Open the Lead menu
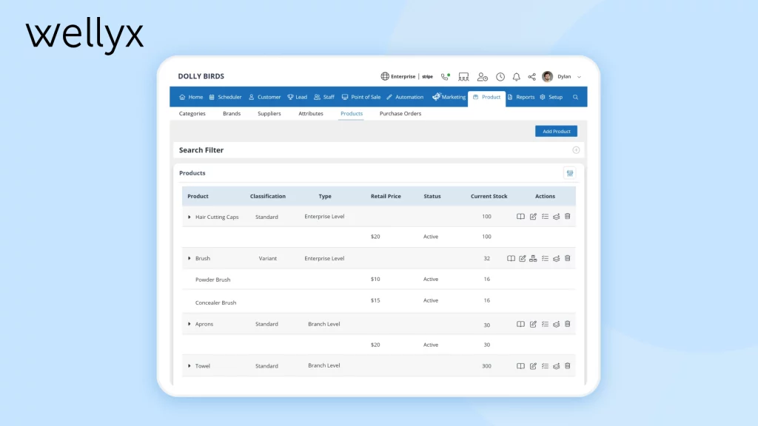The image size is (758, 426). point(298,97)
